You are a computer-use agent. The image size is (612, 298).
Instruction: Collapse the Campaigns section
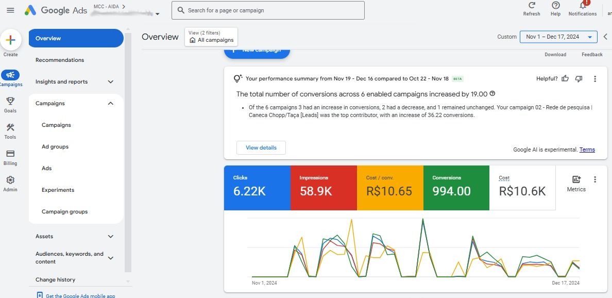(x=110, y=104)
